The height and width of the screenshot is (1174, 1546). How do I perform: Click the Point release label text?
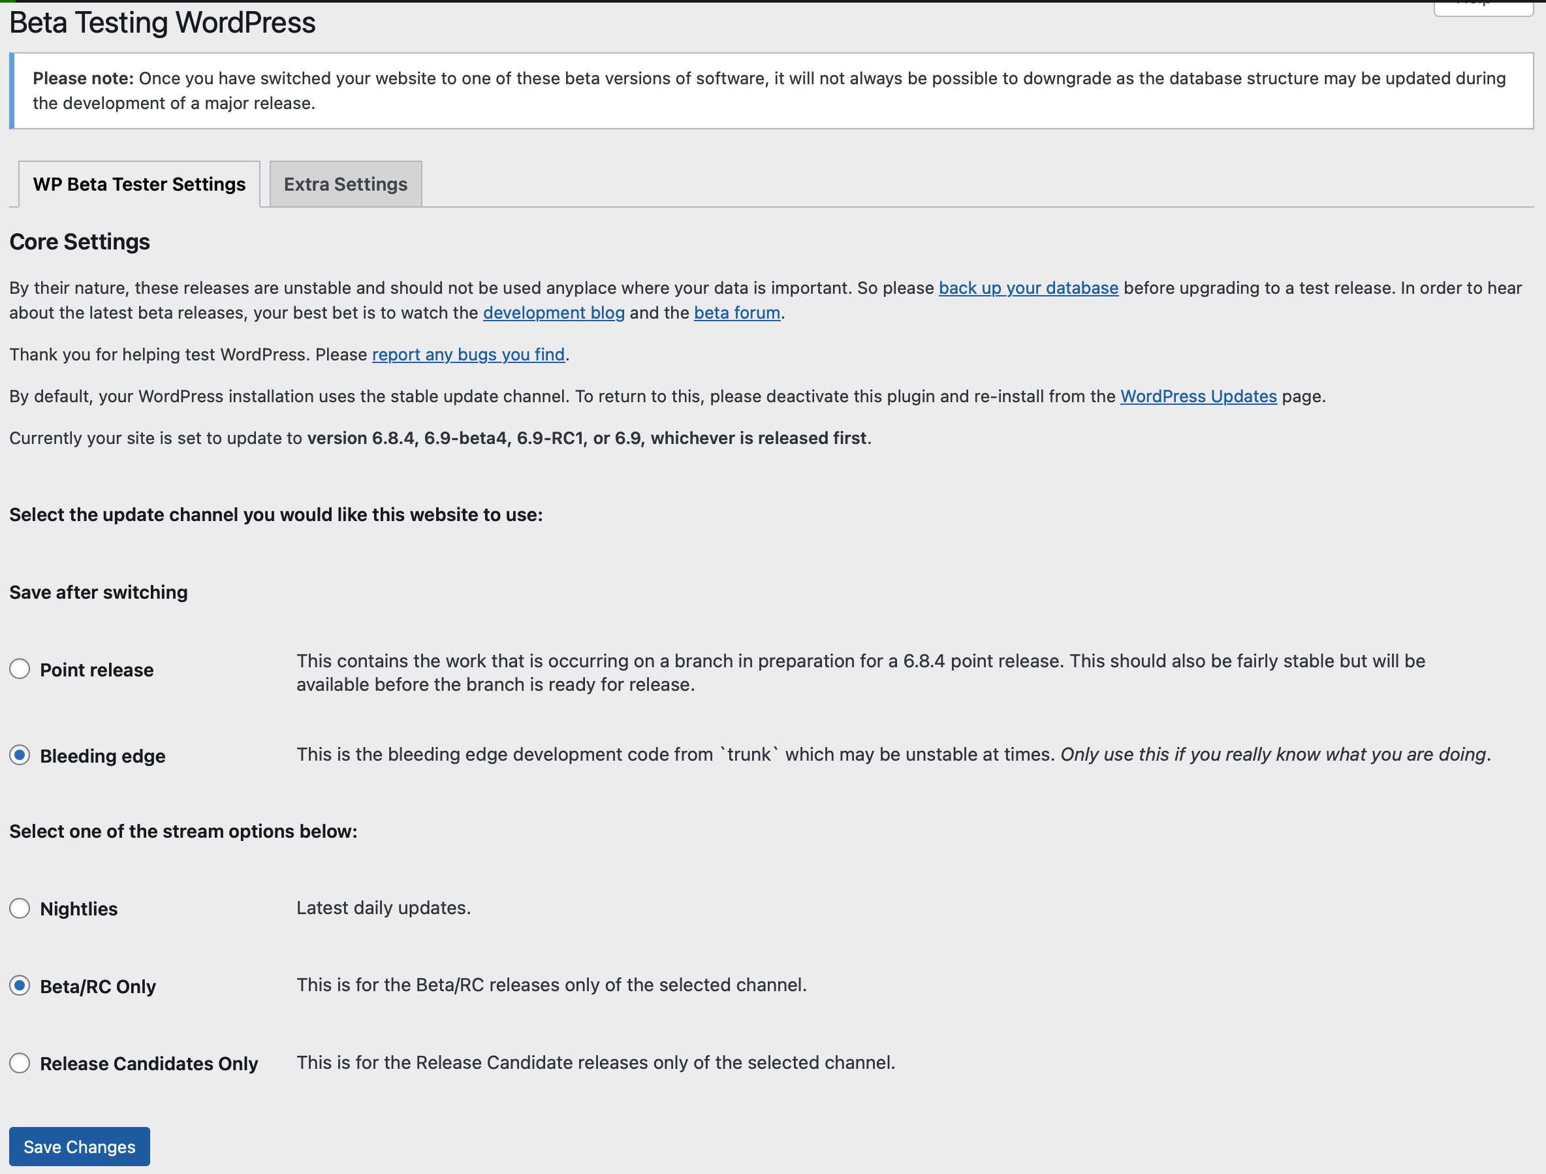tap(96, 669)
